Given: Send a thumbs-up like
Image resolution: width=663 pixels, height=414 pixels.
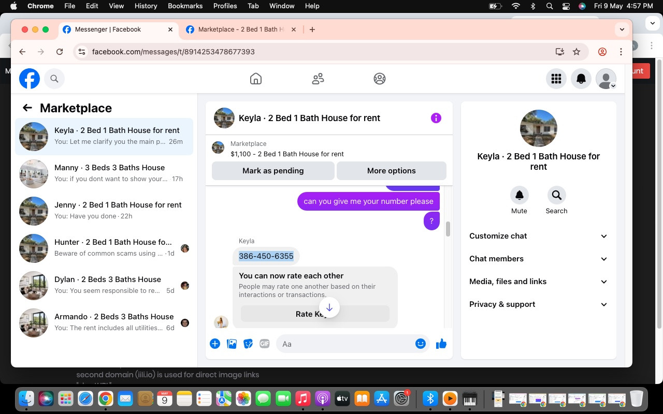Looking at the screenshot, I should coord(441,344).
